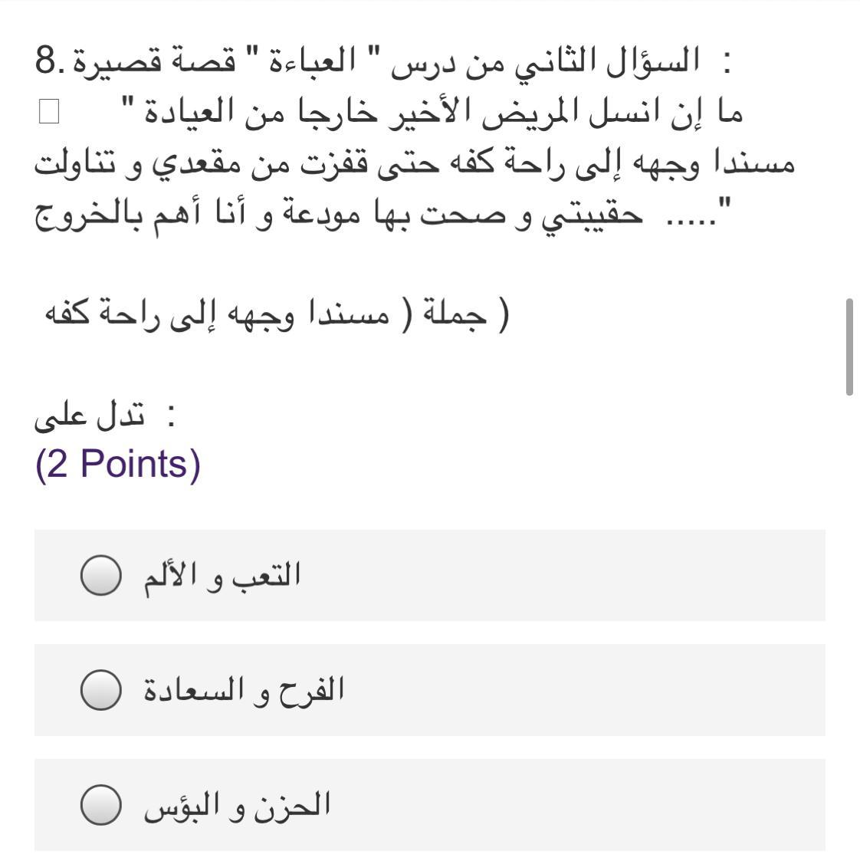The image size is (860, 861).
Task: Click the الفرح و السعادة option label
Action: tap(244, 690)
